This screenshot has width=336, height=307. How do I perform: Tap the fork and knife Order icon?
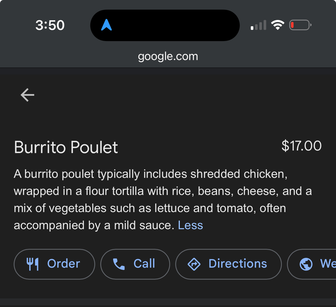point(33,264)
